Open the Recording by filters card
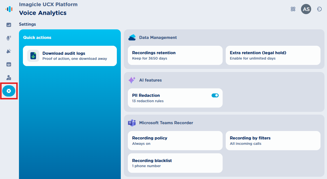327x179 pixels. [273, 141]
